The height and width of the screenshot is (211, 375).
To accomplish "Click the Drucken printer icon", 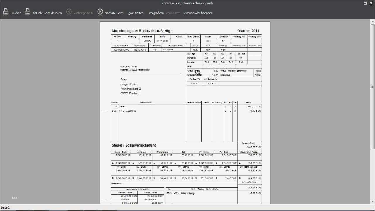I will tap(6, 12).
